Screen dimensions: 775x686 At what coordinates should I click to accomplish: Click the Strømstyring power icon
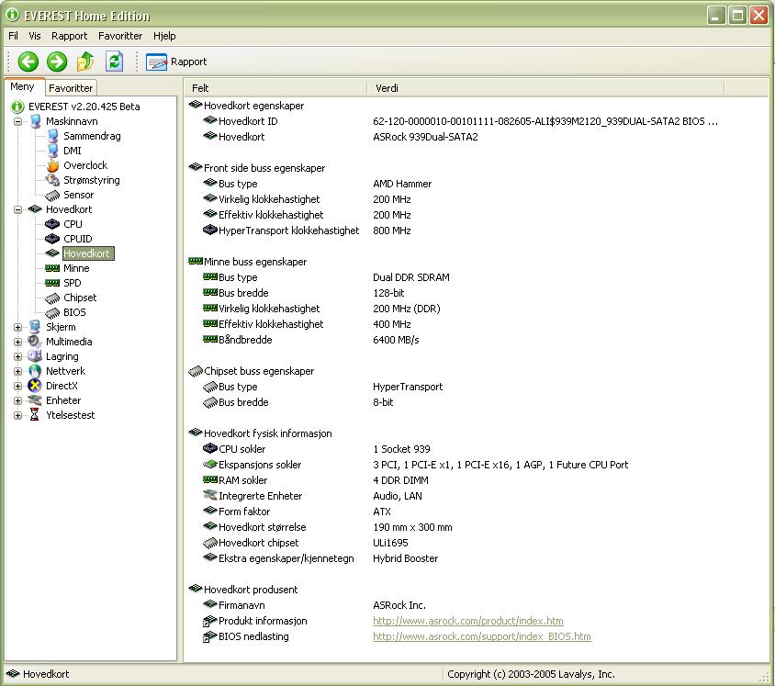pos(52,180)
